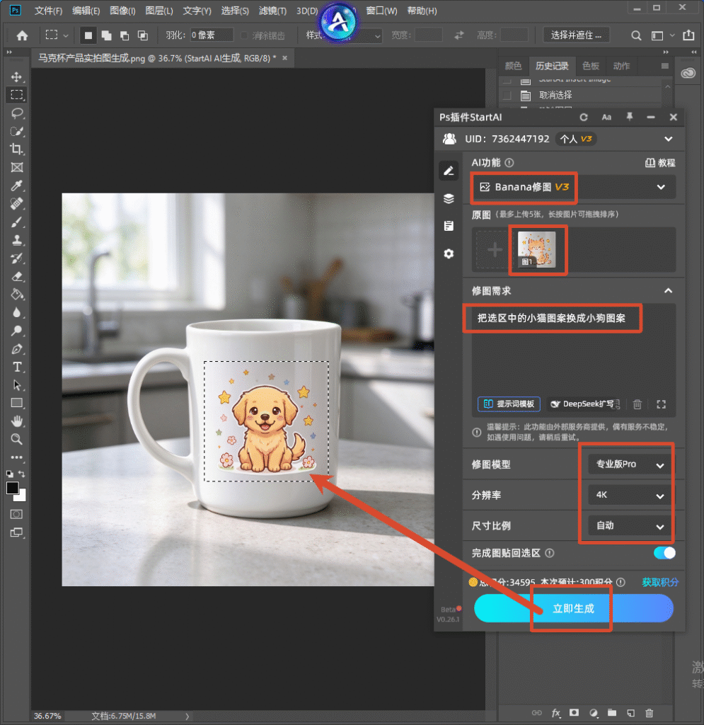The width and height of the screenshot is (704, 725).
Task: Pin the StartAI plugin panel
Action: click(629, 117)
